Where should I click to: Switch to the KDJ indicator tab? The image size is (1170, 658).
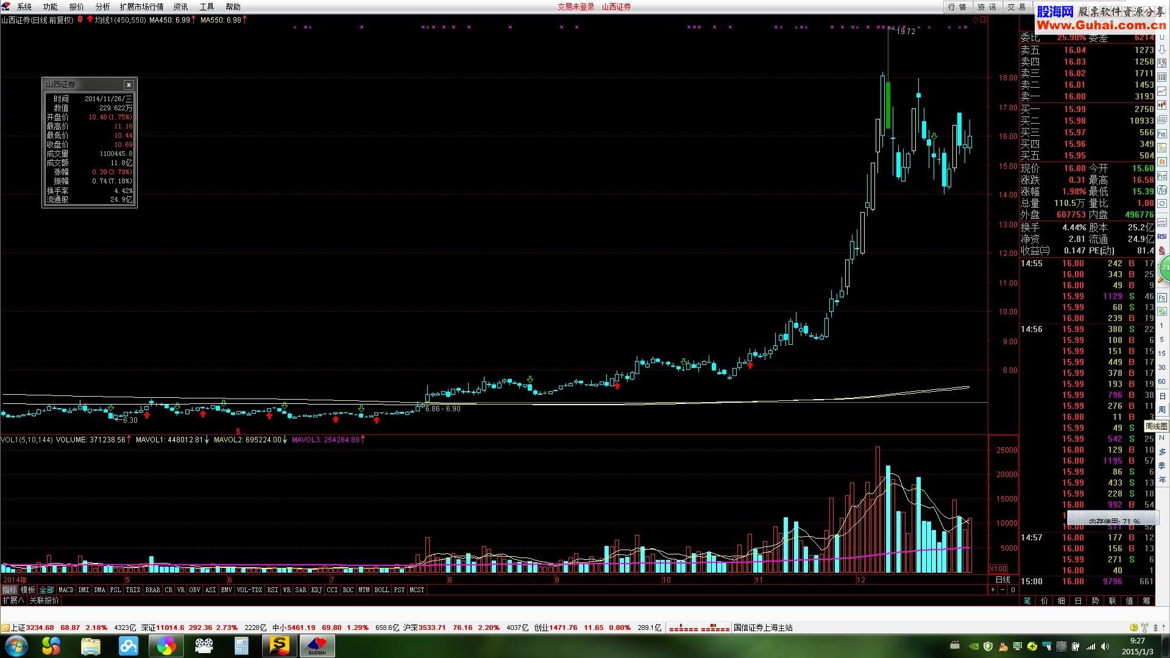tap(316, 590)
